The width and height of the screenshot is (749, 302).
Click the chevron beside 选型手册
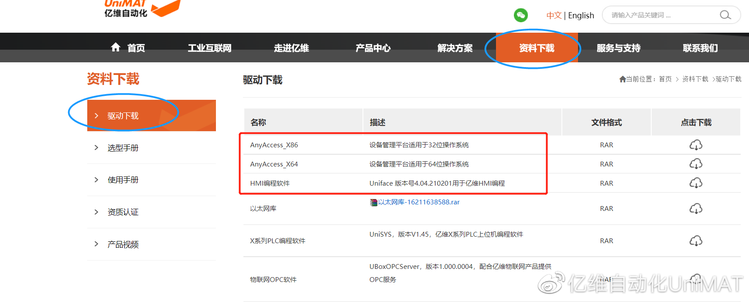click(x=96, y=148)
